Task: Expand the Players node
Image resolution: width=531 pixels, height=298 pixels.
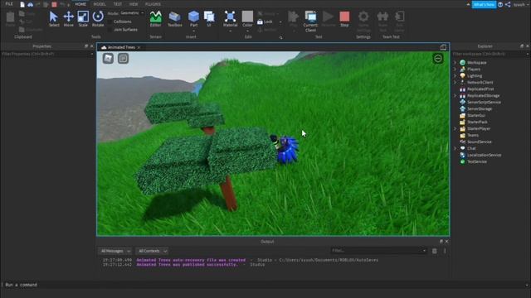Action: coord(455,70)
